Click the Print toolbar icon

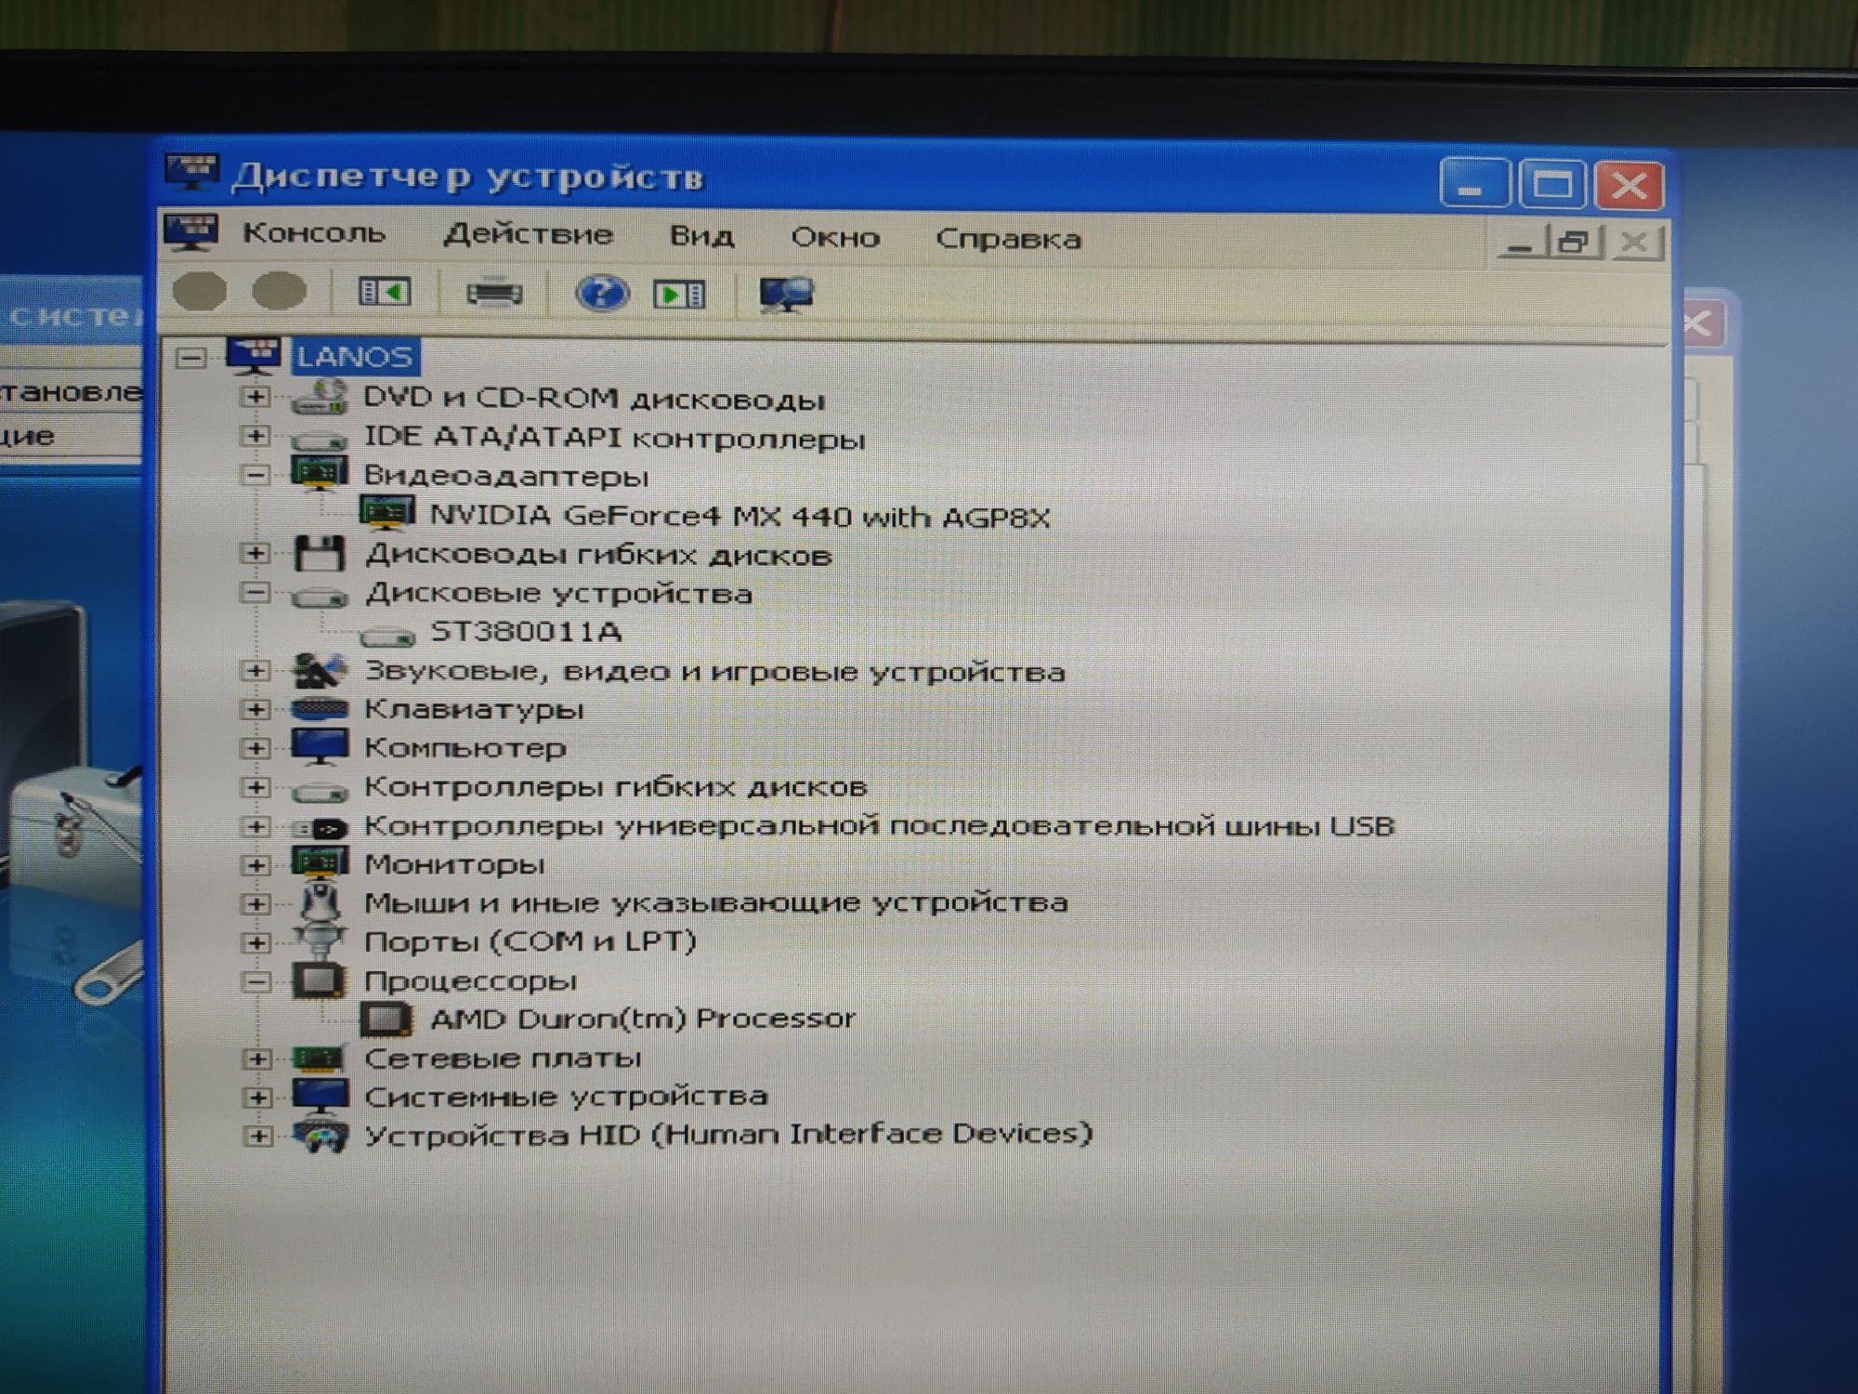tap(493, 294)
